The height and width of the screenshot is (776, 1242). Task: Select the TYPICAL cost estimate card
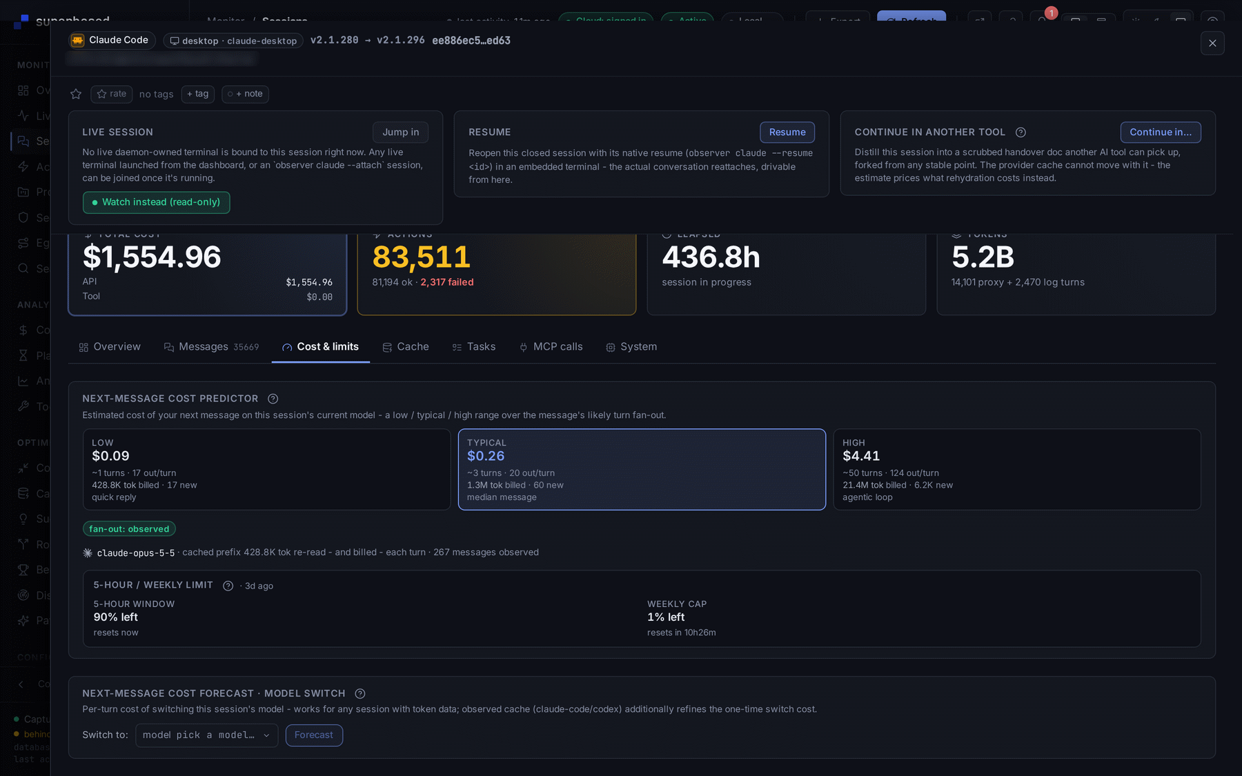[642, 470]
